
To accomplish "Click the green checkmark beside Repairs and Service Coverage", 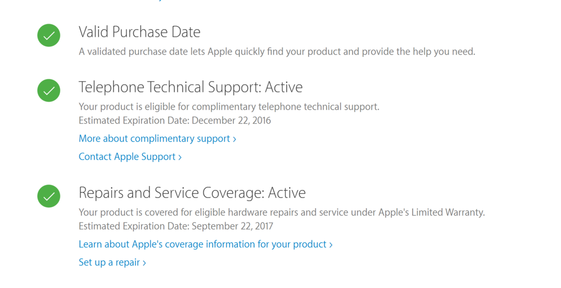I will tap(49, 196).
